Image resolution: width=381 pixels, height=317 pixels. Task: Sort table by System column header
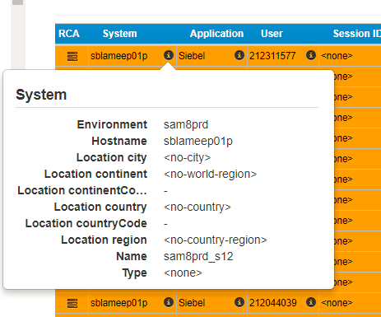pyautogui.click(x=119, y=34)
